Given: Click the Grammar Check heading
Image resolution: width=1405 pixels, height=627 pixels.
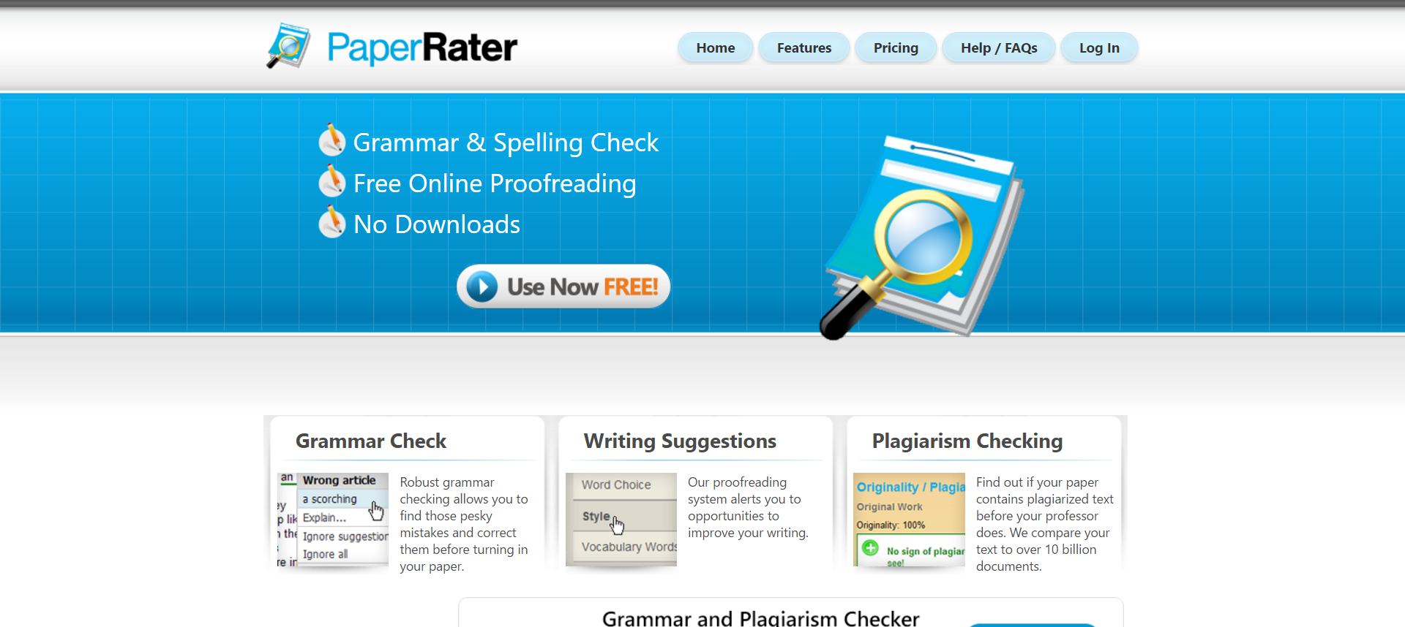Looking at the screenshot, I should tap(371, 441).
